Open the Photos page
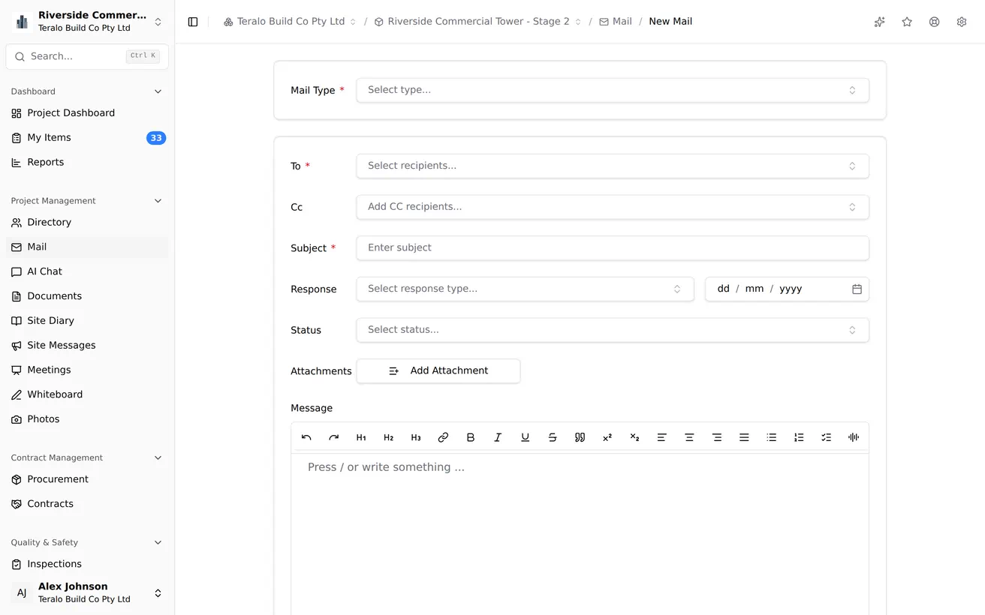985x615 pixels. click(87, 419)
